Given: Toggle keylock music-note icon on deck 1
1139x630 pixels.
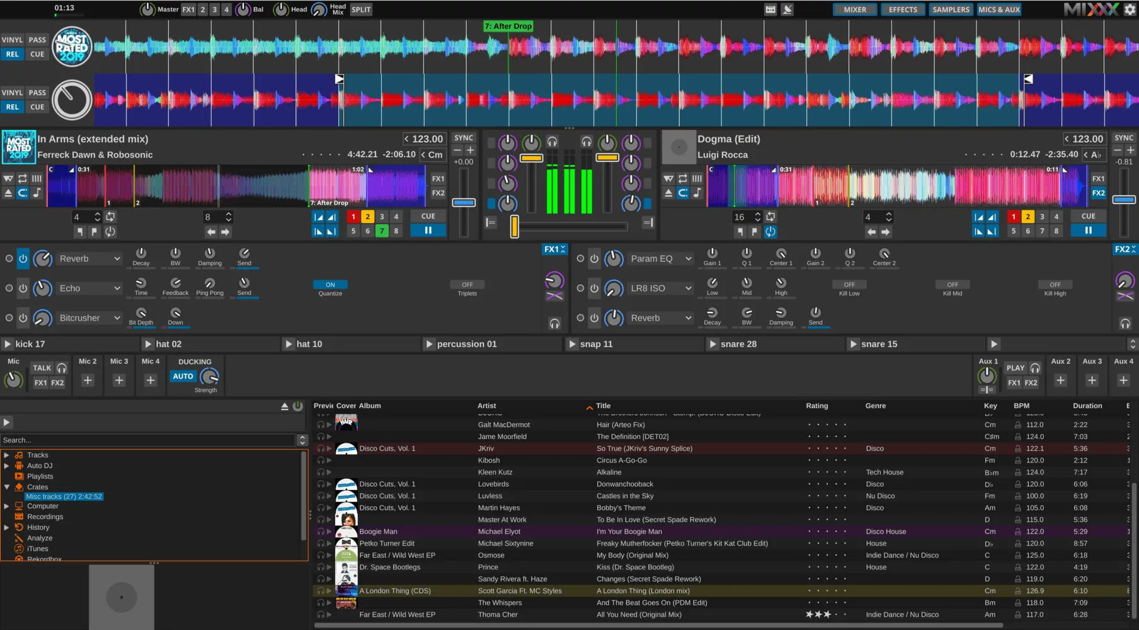Looking at the screenshot, I should 37,193.
